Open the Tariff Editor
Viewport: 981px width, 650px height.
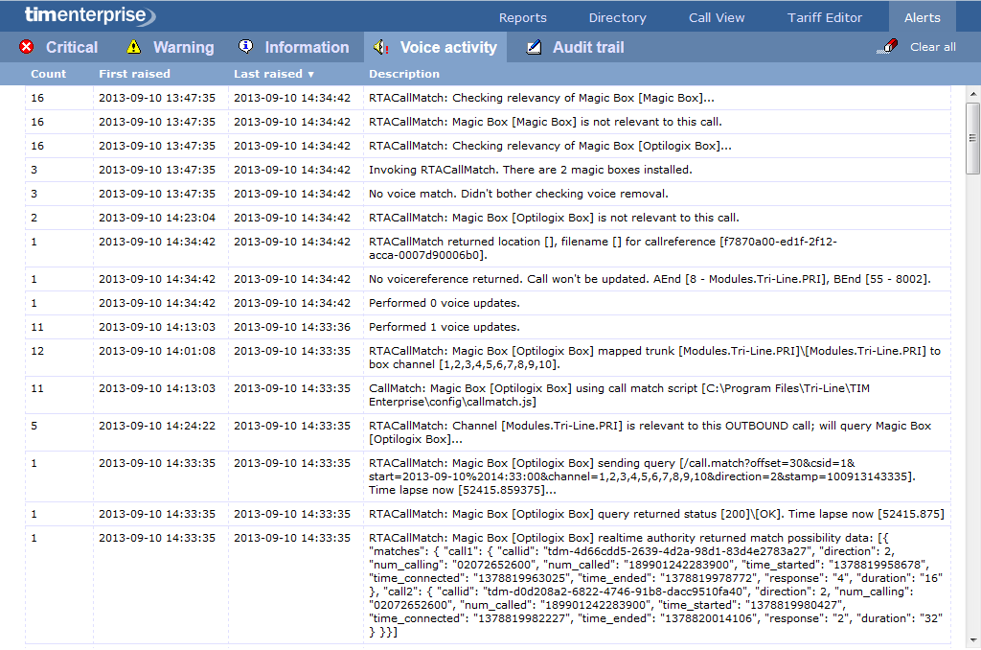(x=825, y=16)
